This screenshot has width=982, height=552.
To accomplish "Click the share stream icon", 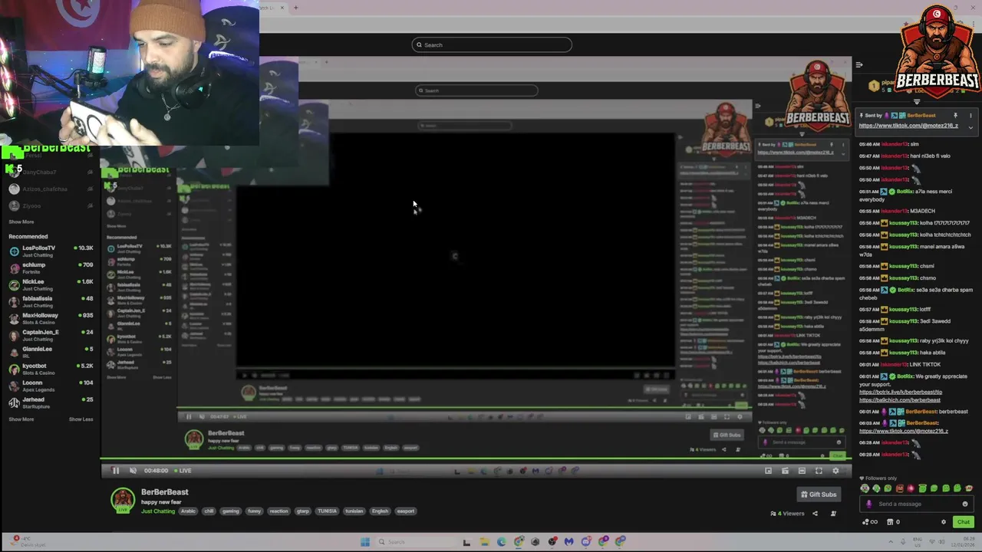I will [x=815, y=514].
